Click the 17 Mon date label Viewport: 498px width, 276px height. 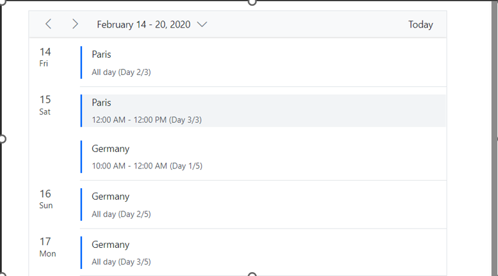click(47, 247)
